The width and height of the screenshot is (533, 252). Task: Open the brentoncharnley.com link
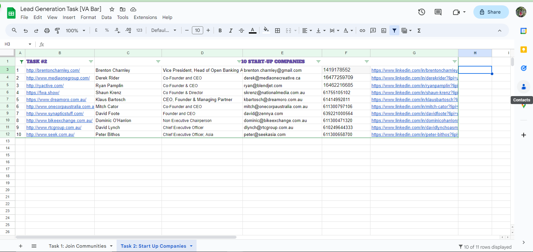click(x=53, y=70)
